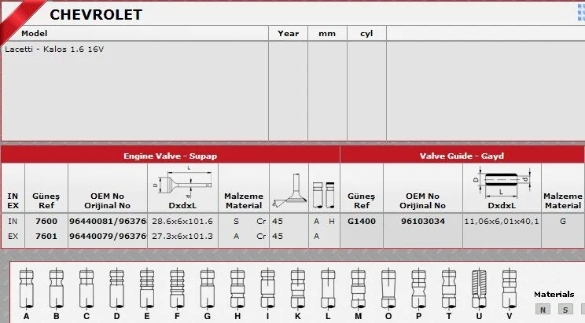585x323 pixels.
Task: Select valve stem type A diagram
Action: point(27,288)
